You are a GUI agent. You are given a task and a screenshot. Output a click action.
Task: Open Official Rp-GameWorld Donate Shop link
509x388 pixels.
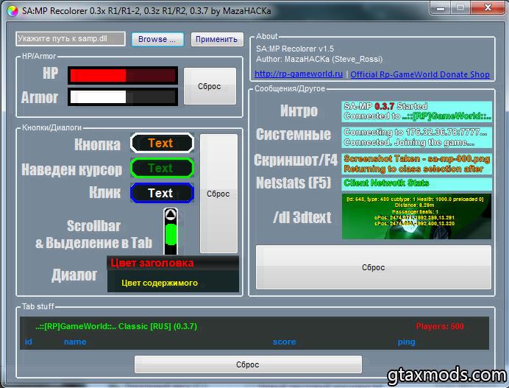point(419,74)
